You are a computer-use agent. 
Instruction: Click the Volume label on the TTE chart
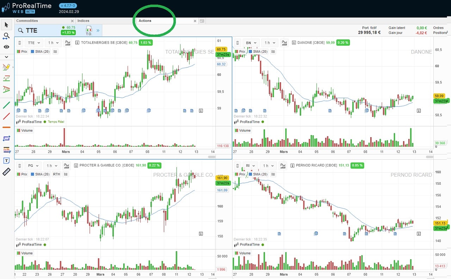25,131
